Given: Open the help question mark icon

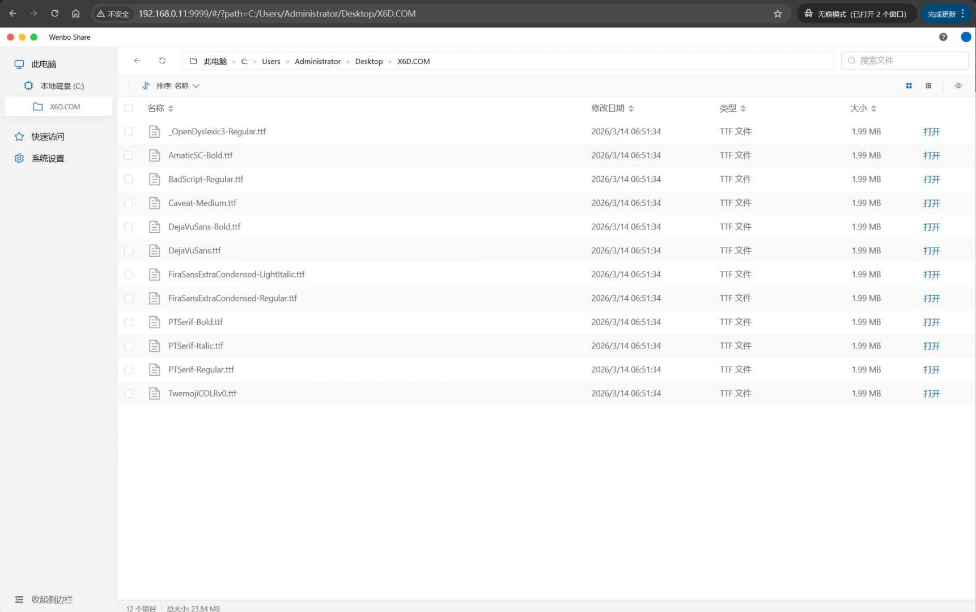Looking at the screenshot, I should pos(943,37).
